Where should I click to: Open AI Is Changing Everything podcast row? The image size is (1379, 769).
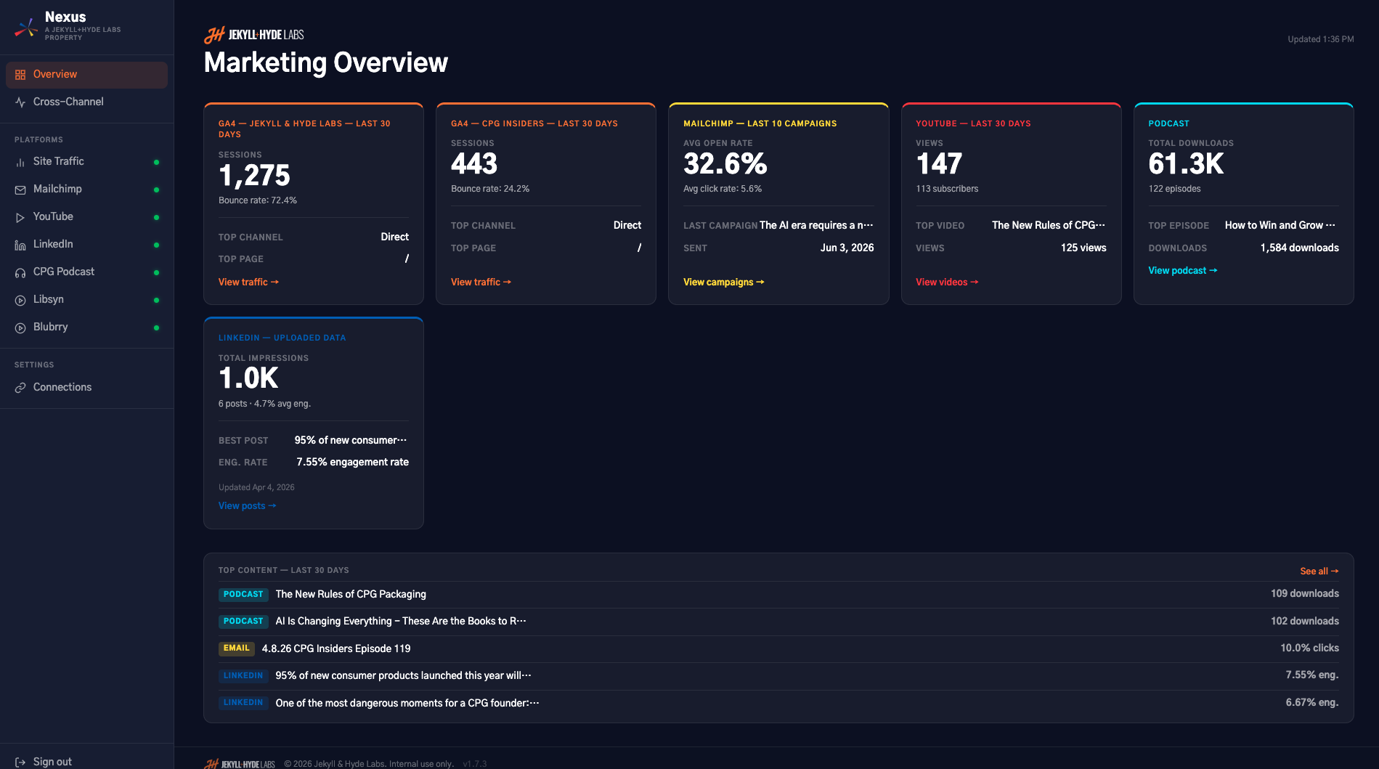pos(778,621)
